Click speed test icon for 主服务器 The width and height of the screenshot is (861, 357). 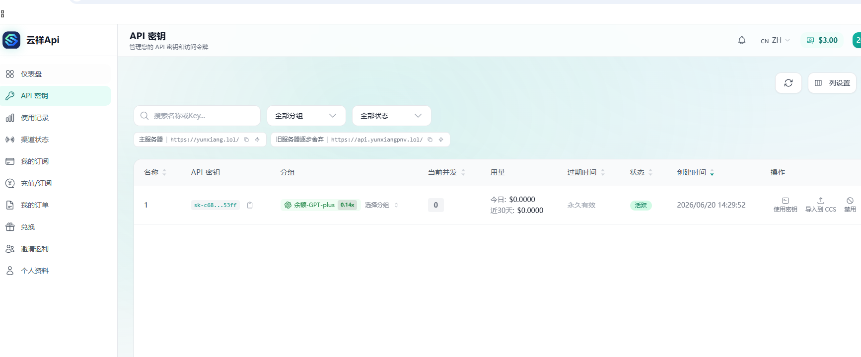pyautogui.click(x=257, y=140)
